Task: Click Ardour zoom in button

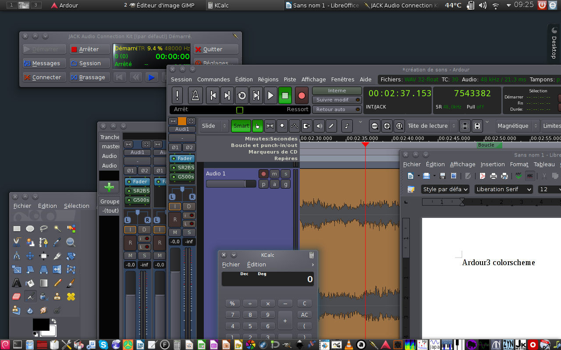Action: (x=387, y=126)
